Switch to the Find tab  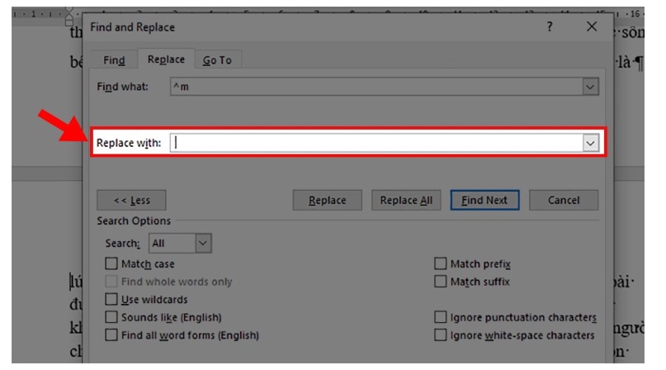tap(115, 60)
